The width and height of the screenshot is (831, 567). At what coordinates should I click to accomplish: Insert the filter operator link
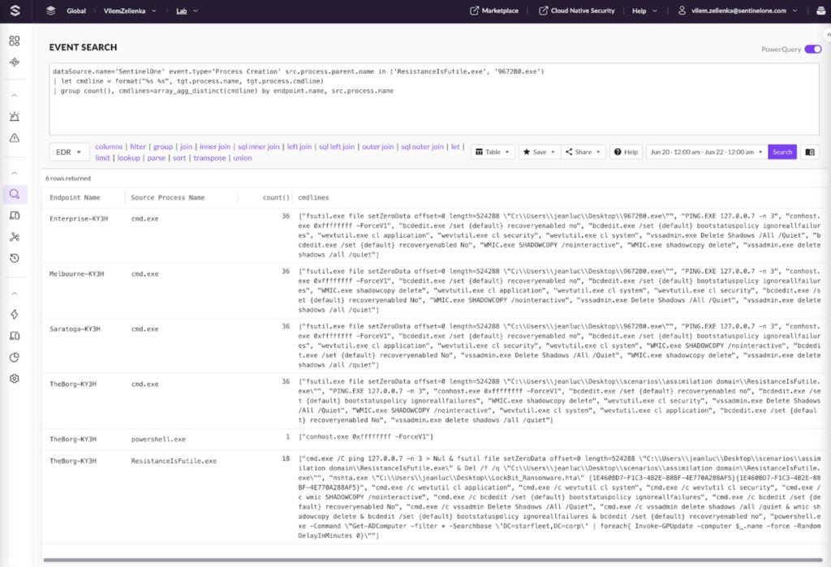tap(138, 146)
